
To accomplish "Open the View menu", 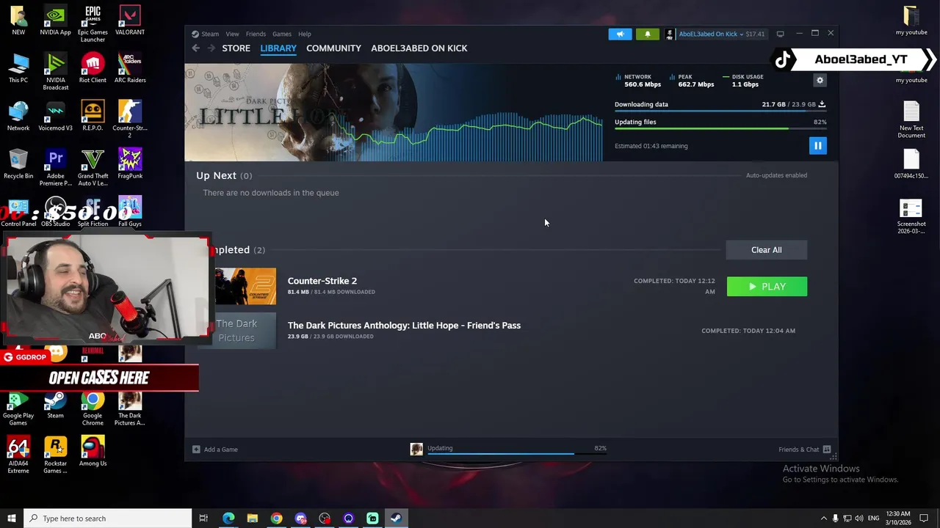I will 232,34.
